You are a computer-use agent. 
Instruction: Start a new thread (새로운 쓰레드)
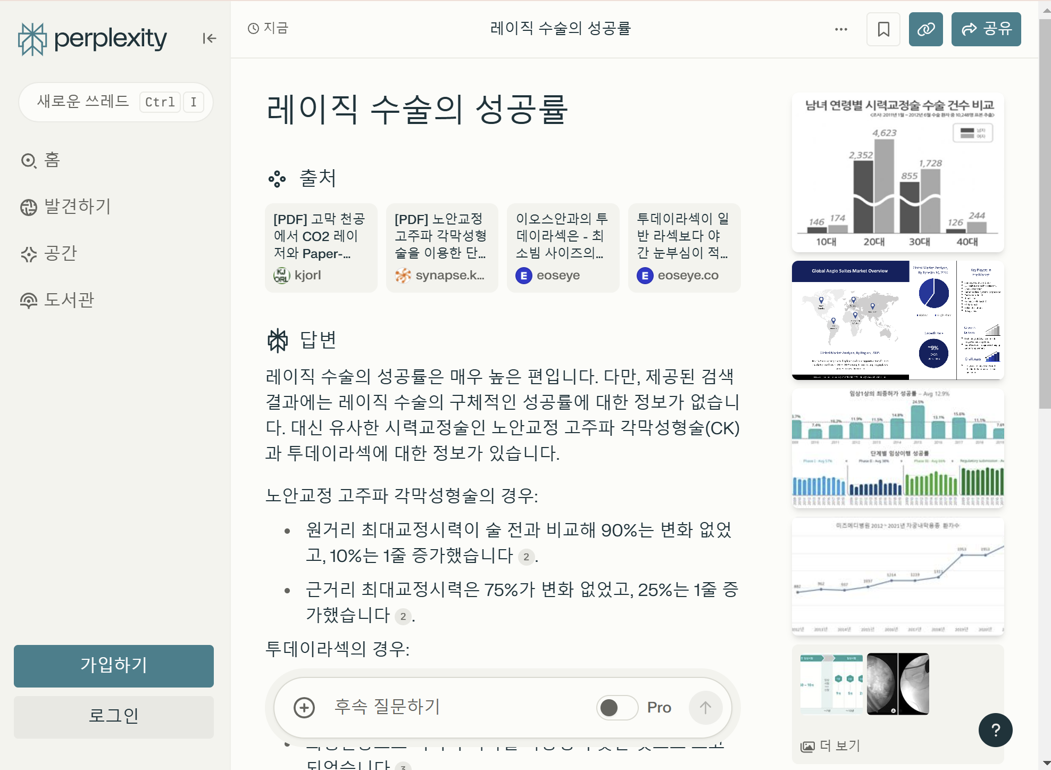115,102
